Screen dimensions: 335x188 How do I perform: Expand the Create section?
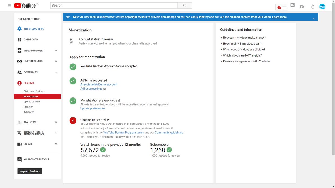pyautogui.click(x=56, y=144)
